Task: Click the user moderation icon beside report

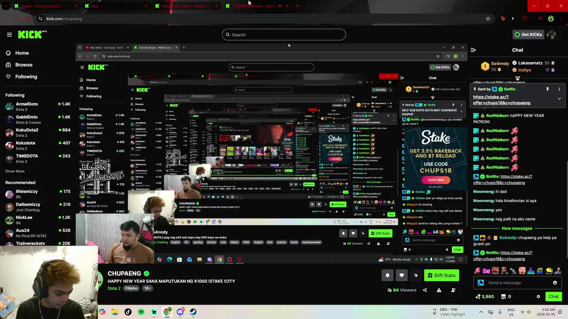Action: (453, 290)
